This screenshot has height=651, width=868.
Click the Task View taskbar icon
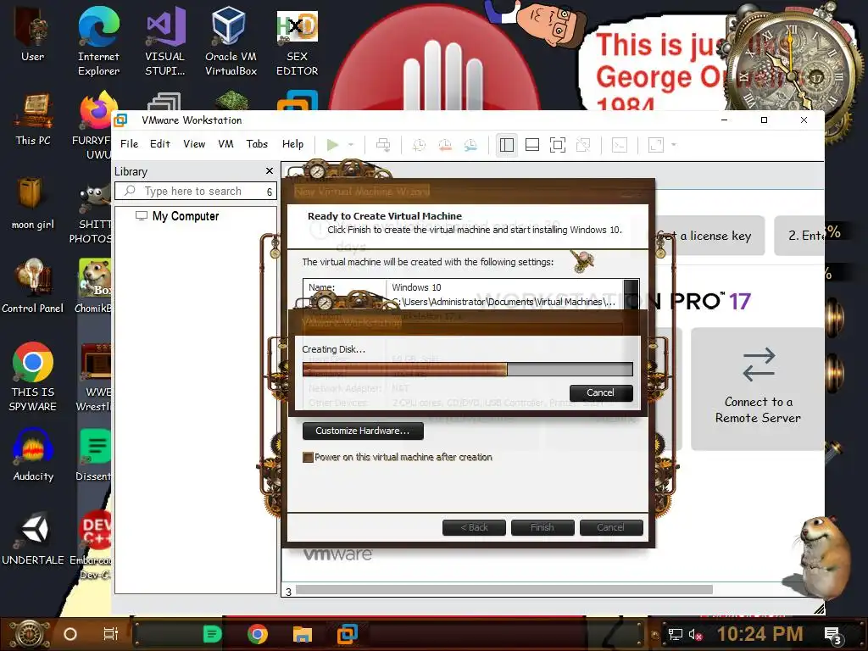[111, 634]
